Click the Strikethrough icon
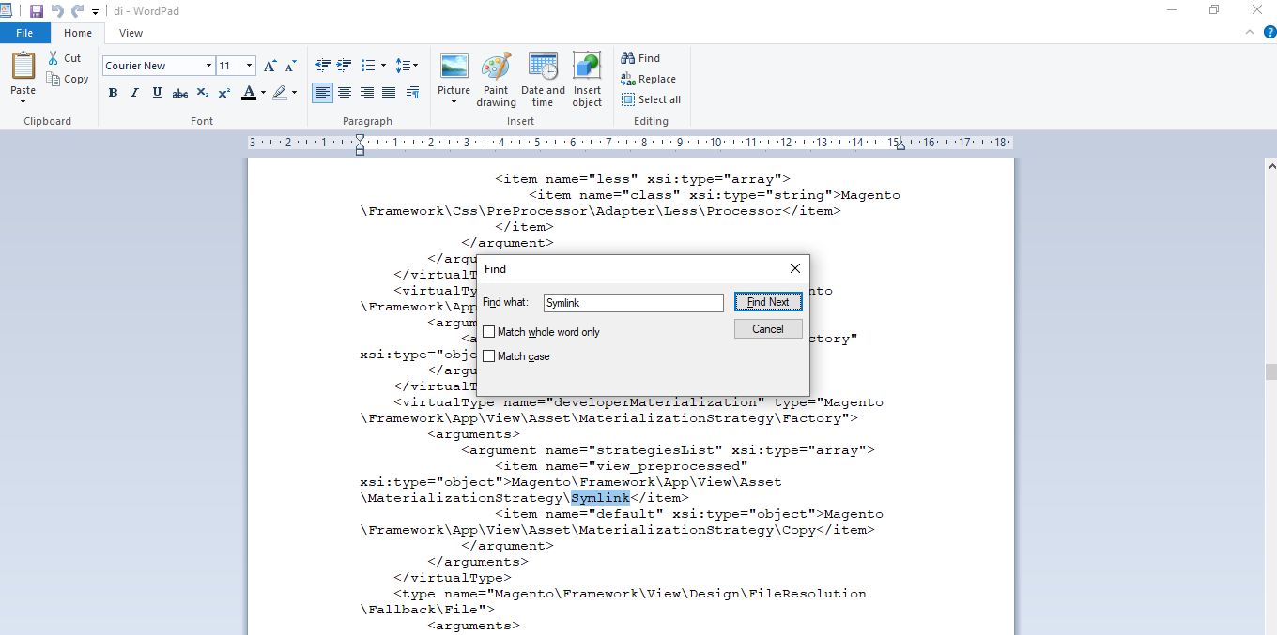 pos(179,93)
